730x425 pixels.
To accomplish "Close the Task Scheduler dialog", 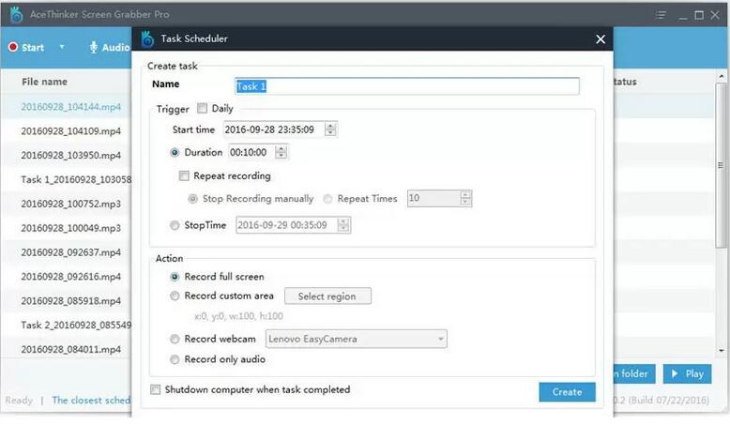I will 601,39.
